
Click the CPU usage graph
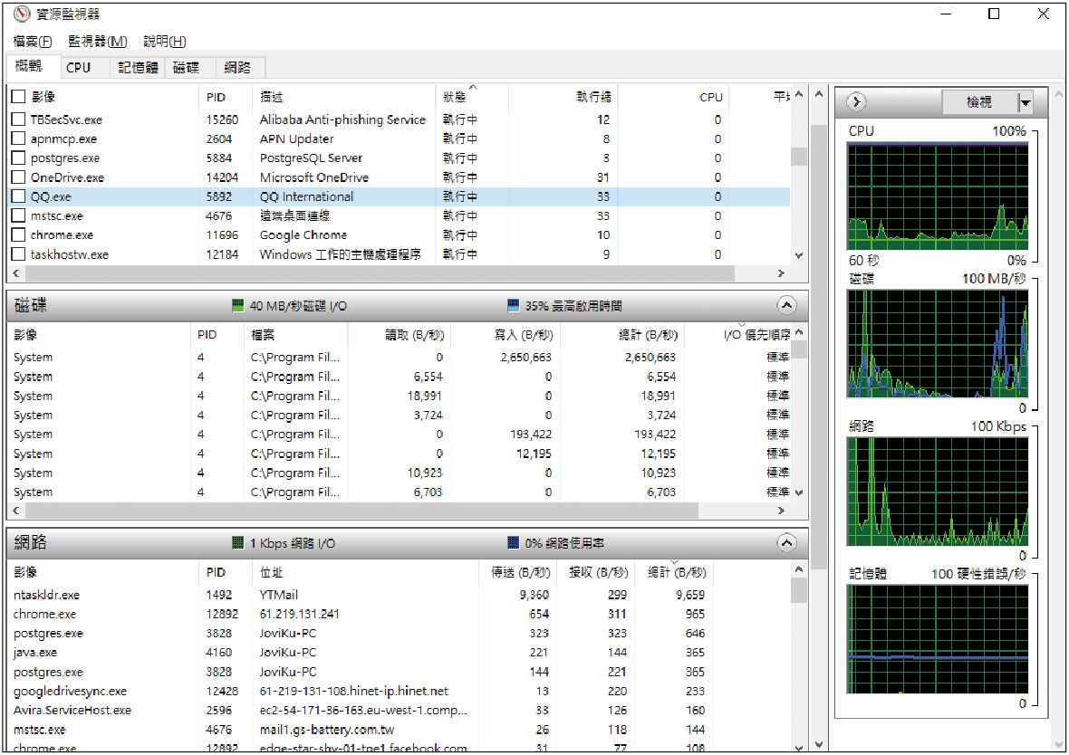[x=938, y=196]
